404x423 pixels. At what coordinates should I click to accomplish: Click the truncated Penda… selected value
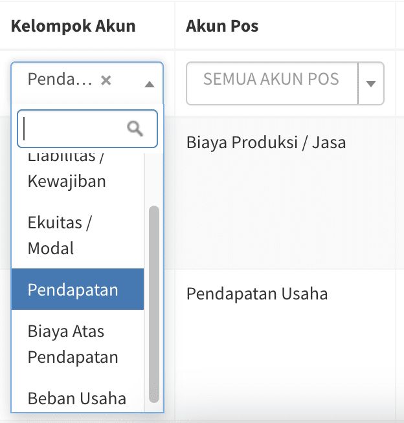60,80
